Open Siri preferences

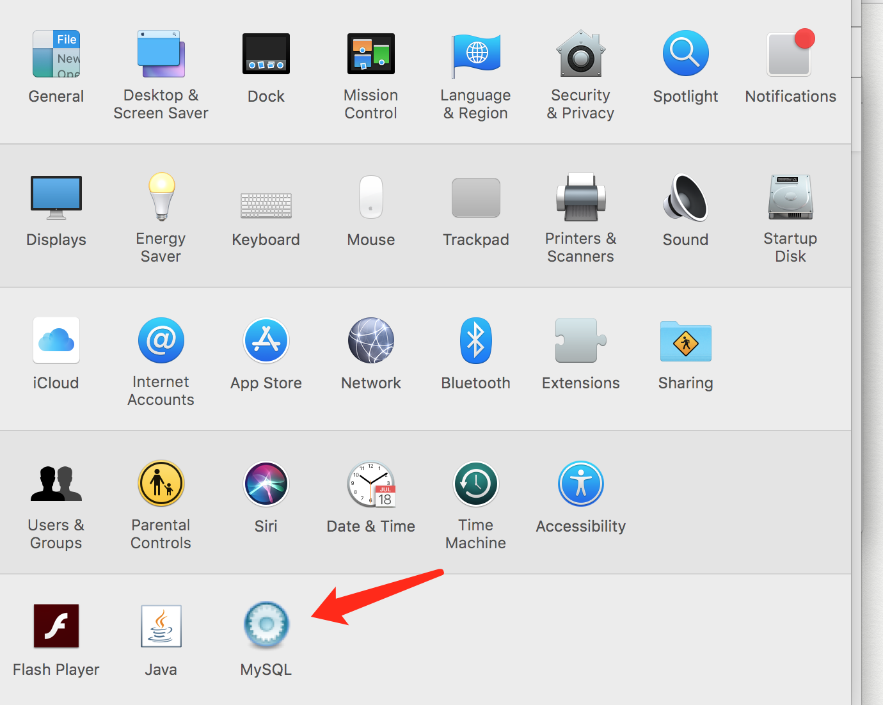(266, 484)
